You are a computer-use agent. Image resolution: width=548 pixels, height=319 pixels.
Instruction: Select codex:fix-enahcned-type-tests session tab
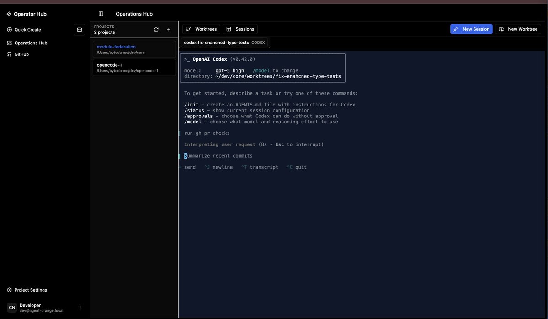[x=224, y=43]
